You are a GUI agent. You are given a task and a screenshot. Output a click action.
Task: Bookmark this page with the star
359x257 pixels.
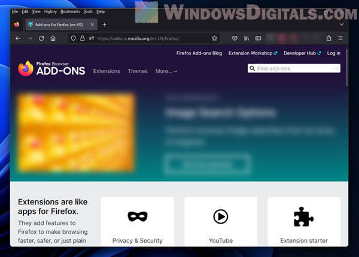[x=214, y=38]
